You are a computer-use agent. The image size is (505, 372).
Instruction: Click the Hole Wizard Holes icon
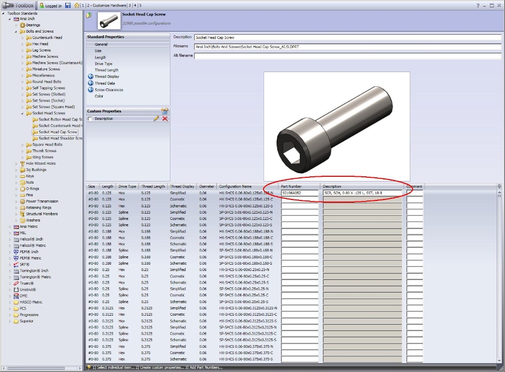point(23,163)
